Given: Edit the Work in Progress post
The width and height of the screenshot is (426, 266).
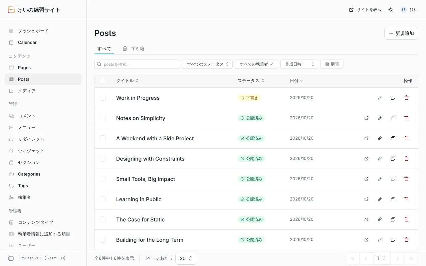Looking at the screenshot, I should [380, 98].
